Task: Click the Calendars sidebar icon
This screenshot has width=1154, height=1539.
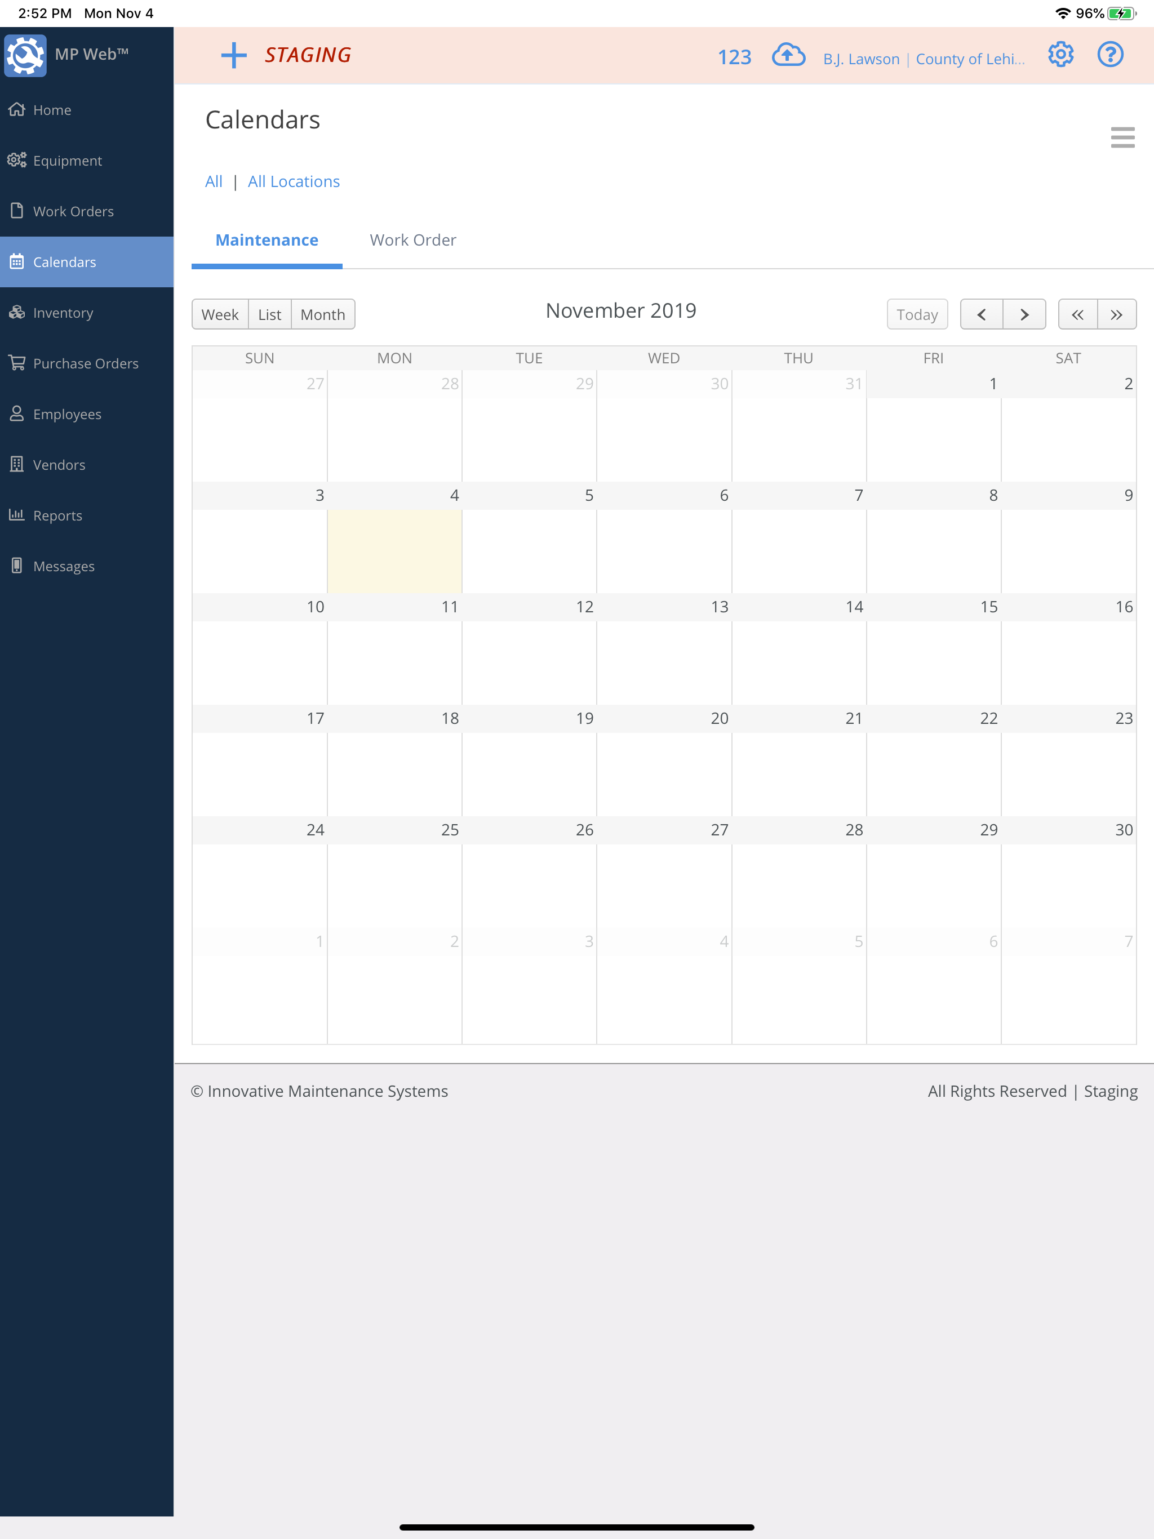Action: click(x=17, y=261)
